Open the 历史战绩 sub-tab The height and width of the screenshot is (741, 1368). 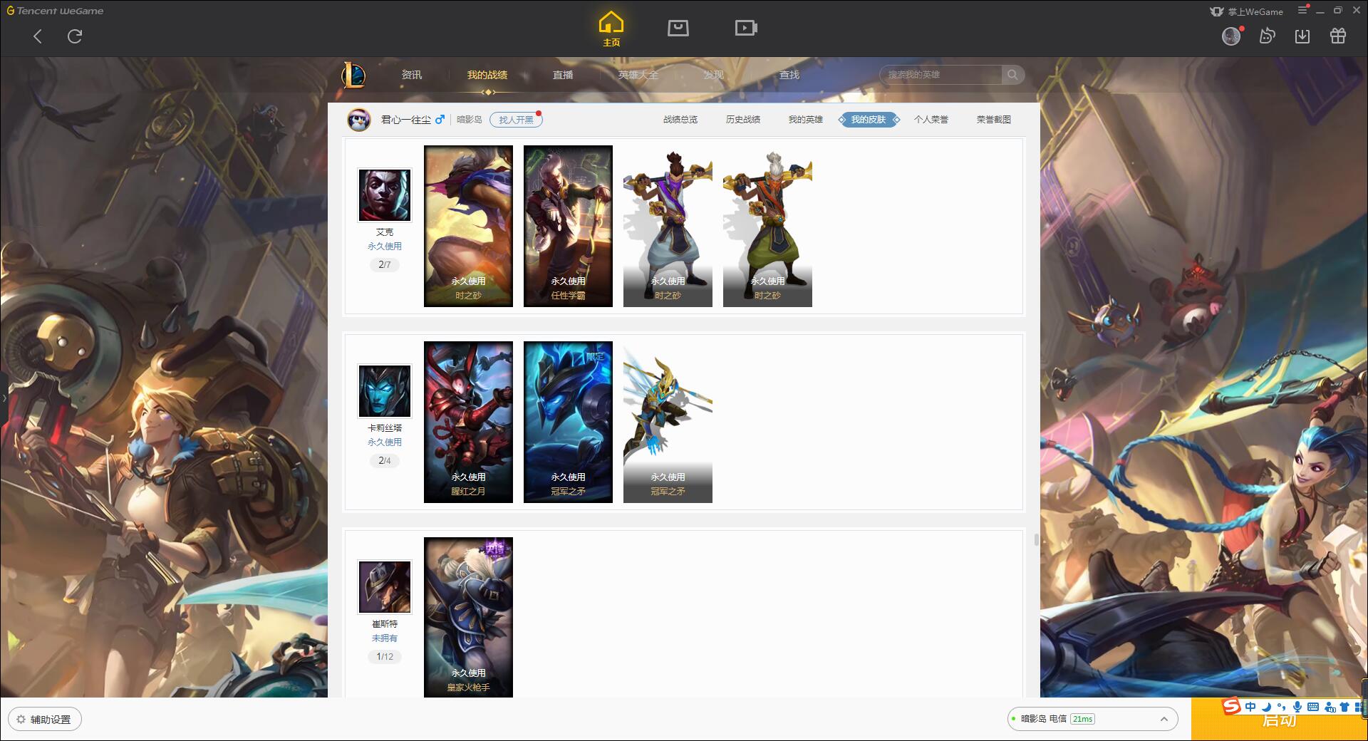743,120
